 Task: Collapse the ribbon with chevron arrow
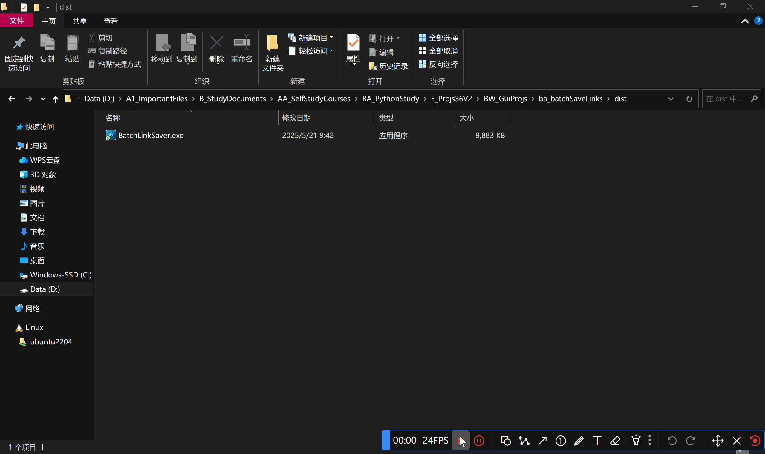pos(745,21)
